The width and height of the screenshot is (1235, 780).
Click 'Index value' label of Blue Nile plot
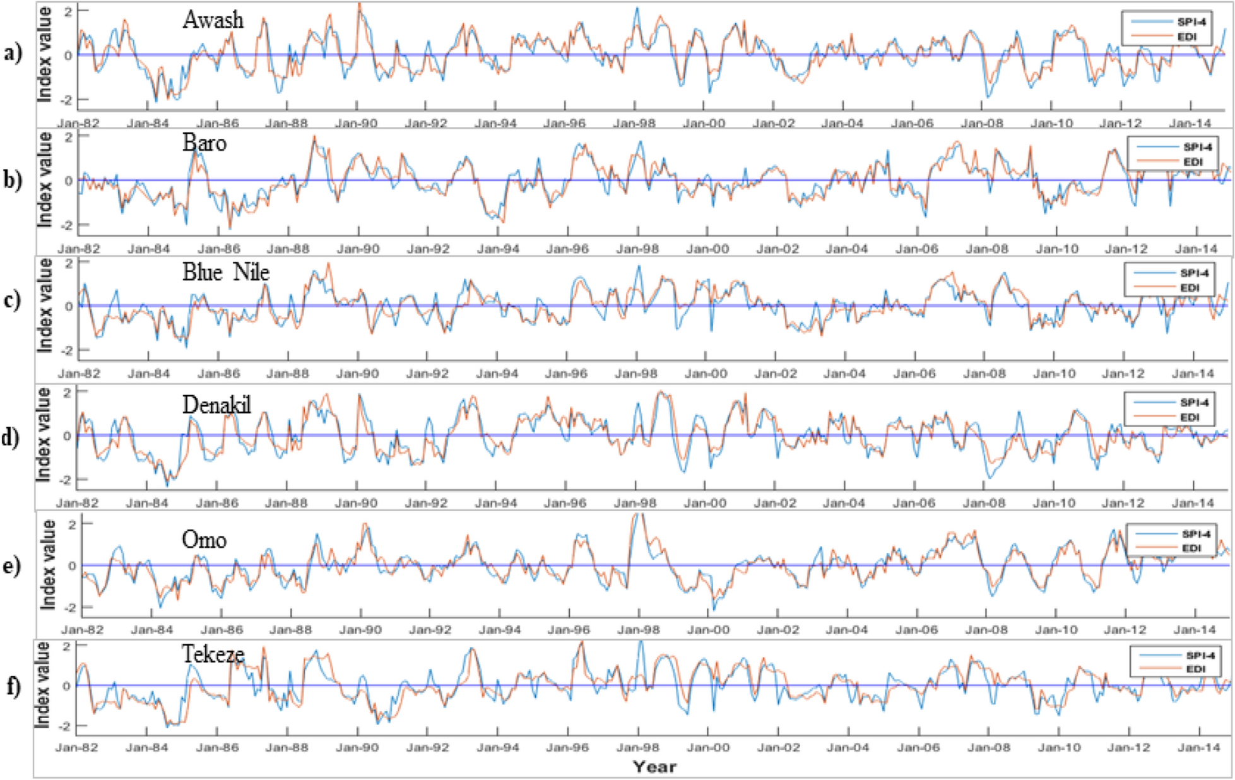coord(45,305)
